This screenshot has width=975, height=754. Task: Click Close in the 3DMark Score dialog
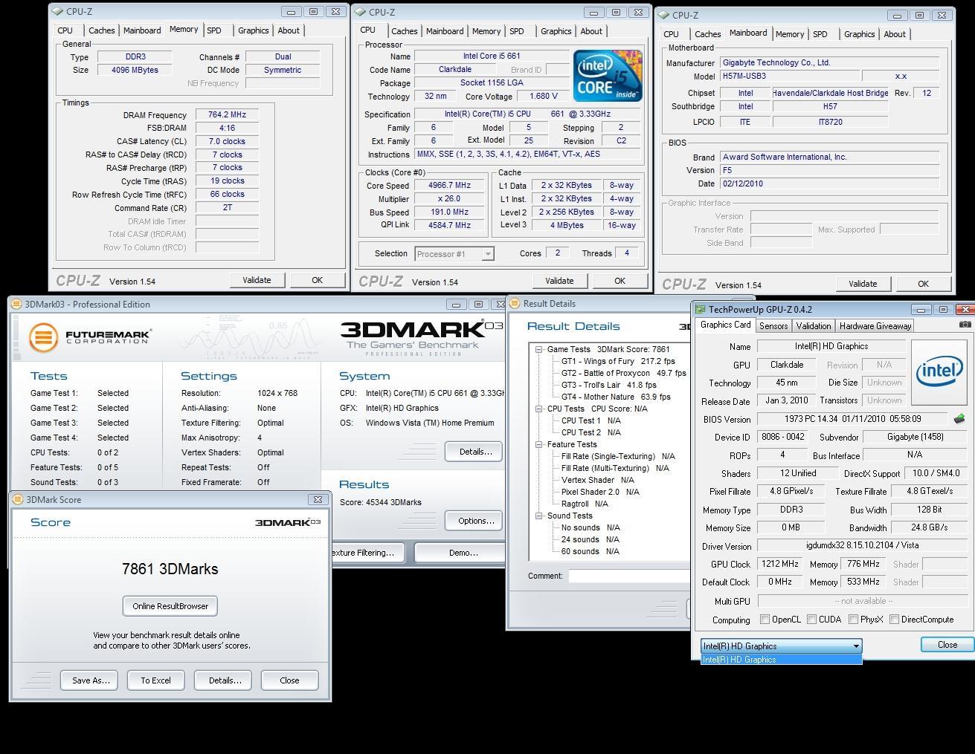tap(289, 680)
